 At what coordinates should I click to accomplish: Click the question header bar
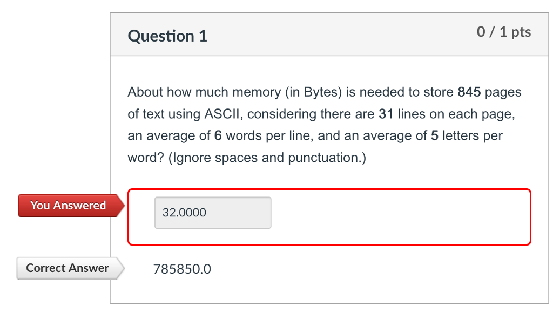[329, 33]
